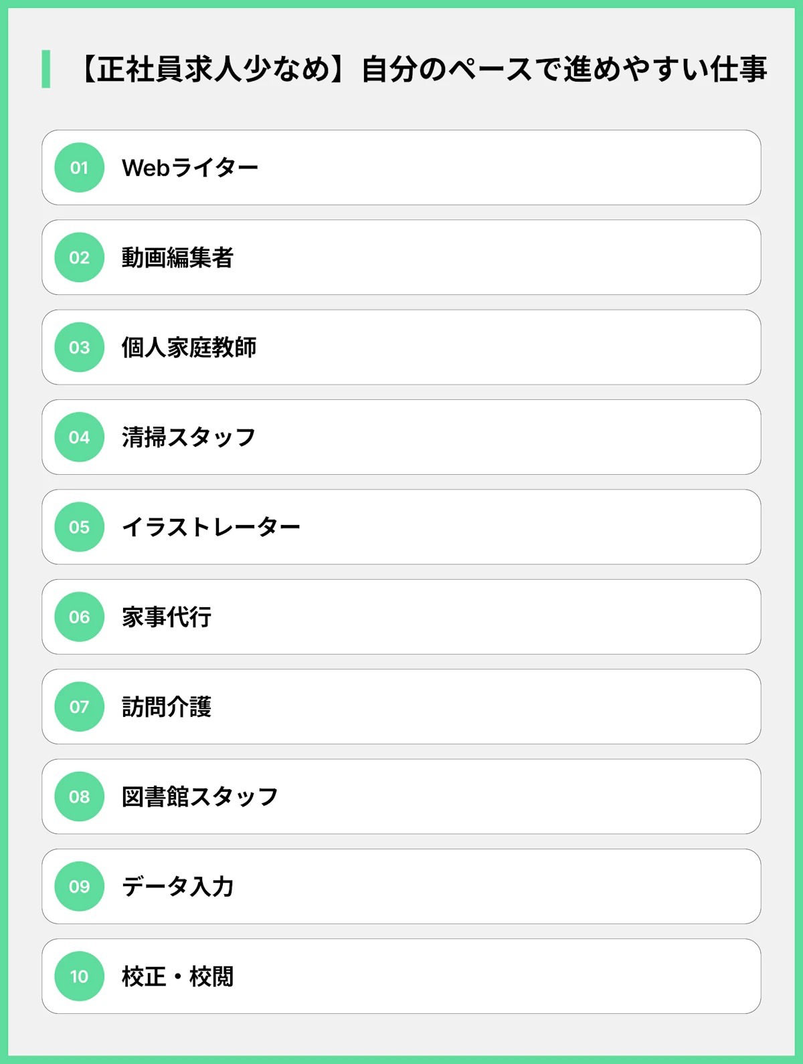Select the 動画編集者 list item
Image resolution: width=803 pixels, height=1064 pixels.
tap(177, 257)
